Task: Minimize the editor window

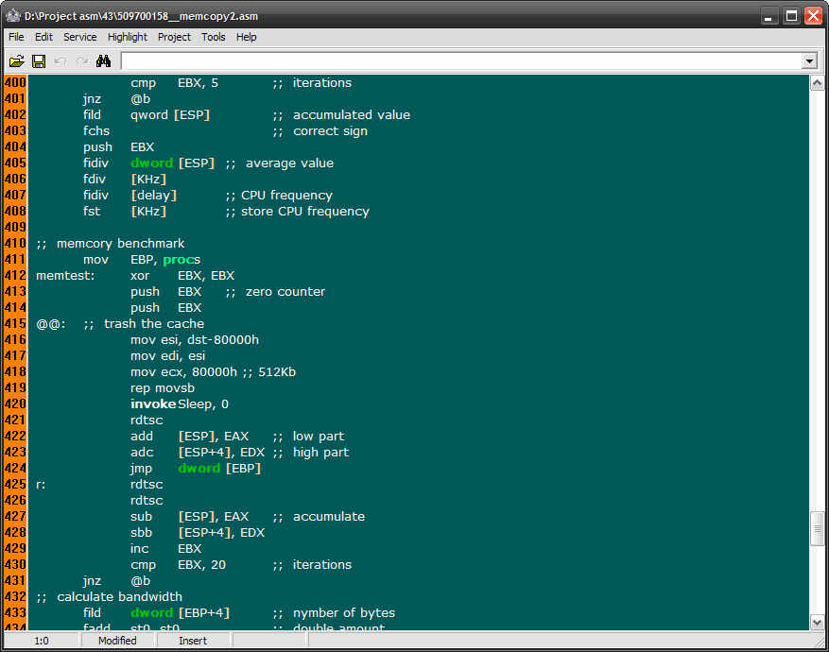Action: pyautogui.click(x=769, y=16)
